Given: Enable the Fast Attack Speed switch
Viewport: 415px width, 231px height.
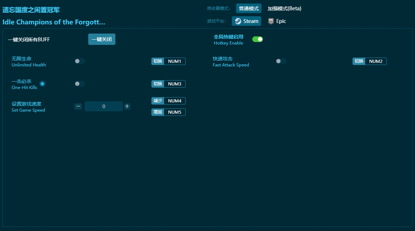Looking at the screenshot, I should (x=281, y=61).
